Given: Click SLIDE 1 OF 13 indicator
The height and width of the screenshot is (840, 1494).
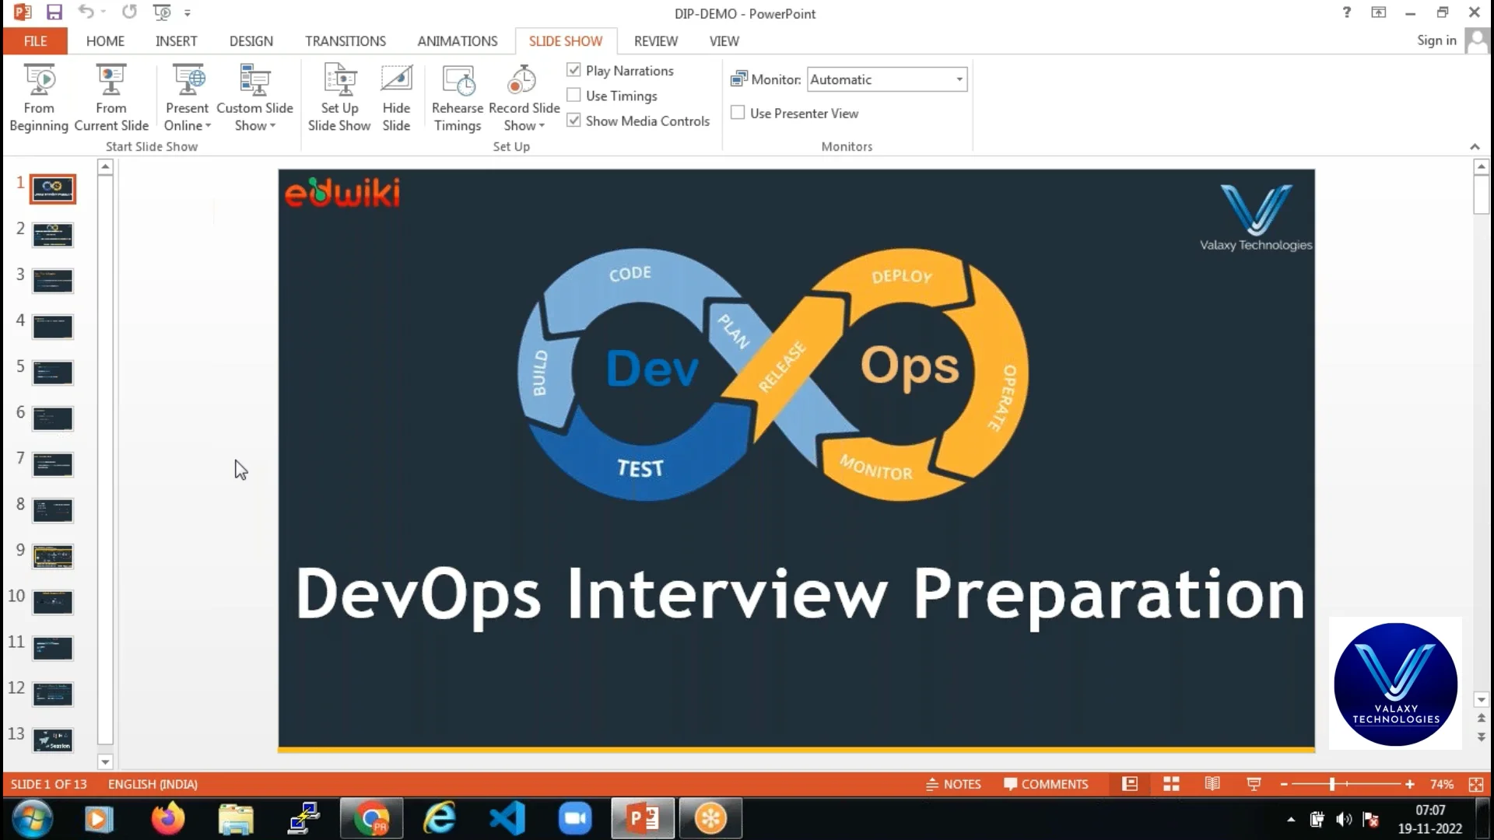Looking at the screenshot, I should pos(49,784).
